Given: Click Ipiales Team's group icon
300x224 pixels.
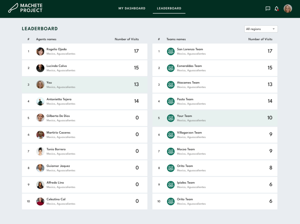Looking at the screenshot, I should click(x=171, y=185).
